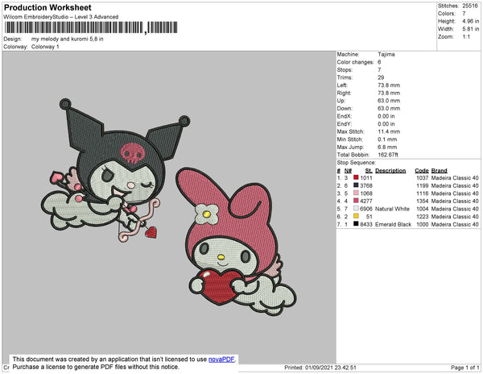Click the Min Stitch value 0.1 mm
483x374 pixels.
point(387,139)
